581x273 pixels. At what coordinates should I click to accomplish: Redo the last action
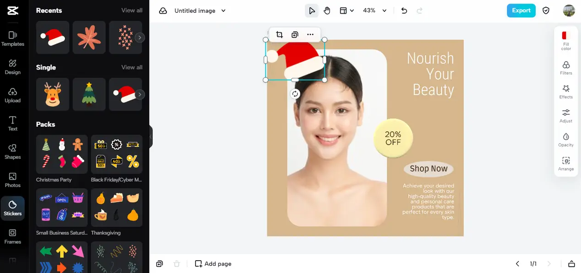point(420,11)
